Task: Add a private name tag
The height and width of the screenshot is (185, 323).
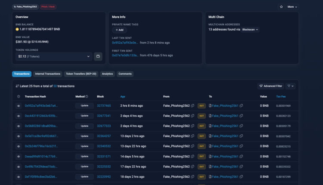Action: click(x=119, y=30)
